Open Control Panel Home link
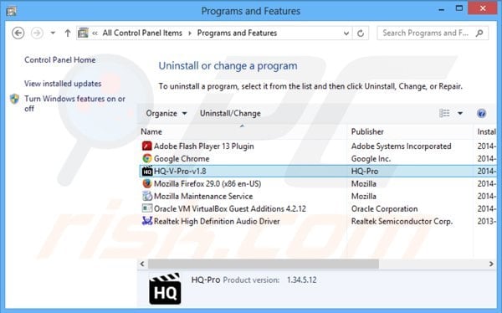The width and height of the screenshot is (502, 313). pyautogui.click(x=60, y=60)
